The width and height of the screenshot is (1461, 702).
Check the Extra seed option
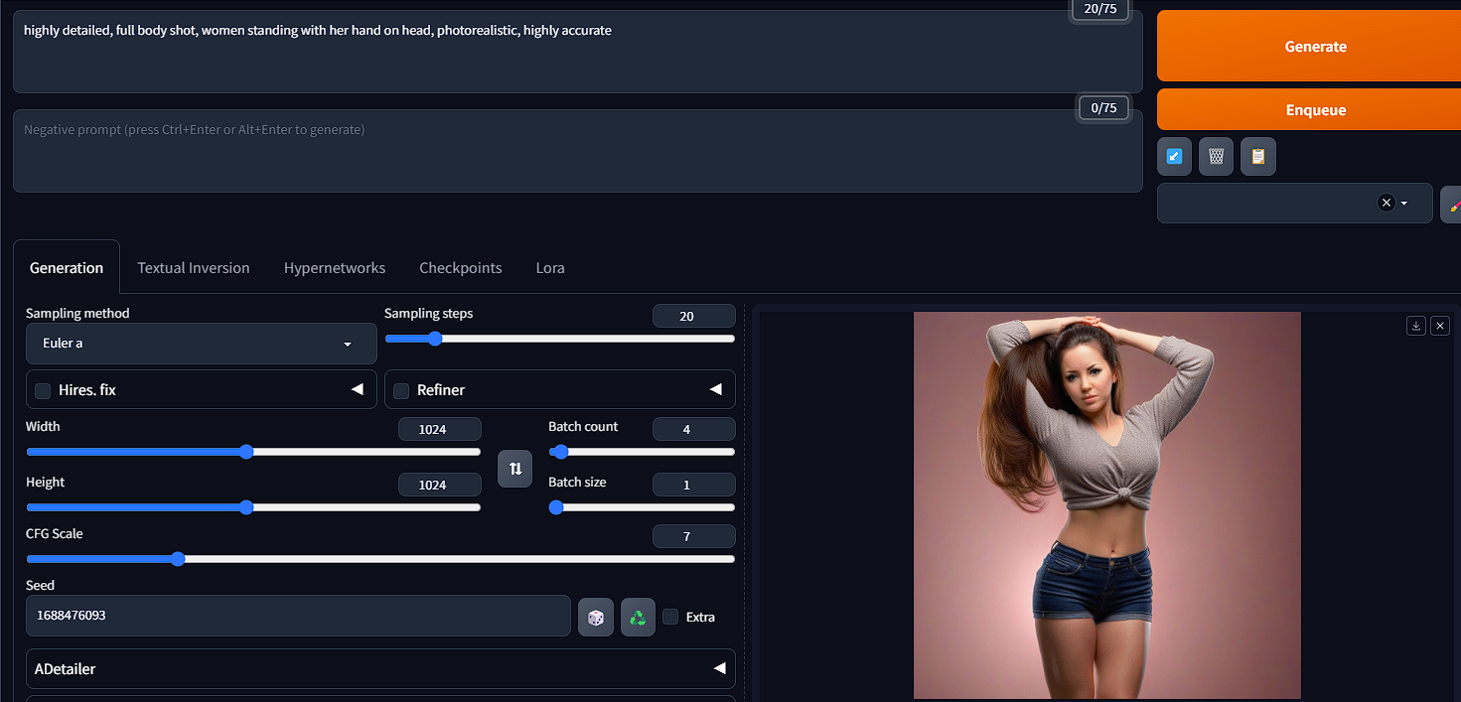pyautogui.click(x=670, y=617)
